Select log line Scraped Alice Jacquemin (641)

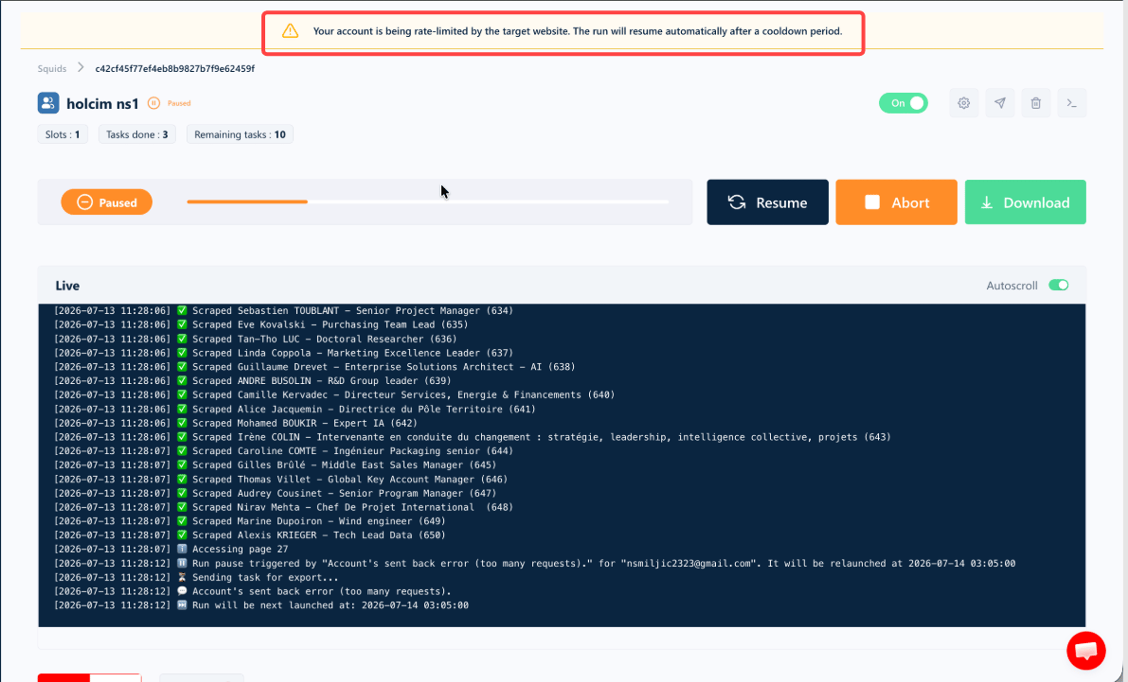pos(295,409)
